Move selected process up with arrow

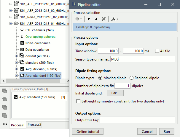89,19
